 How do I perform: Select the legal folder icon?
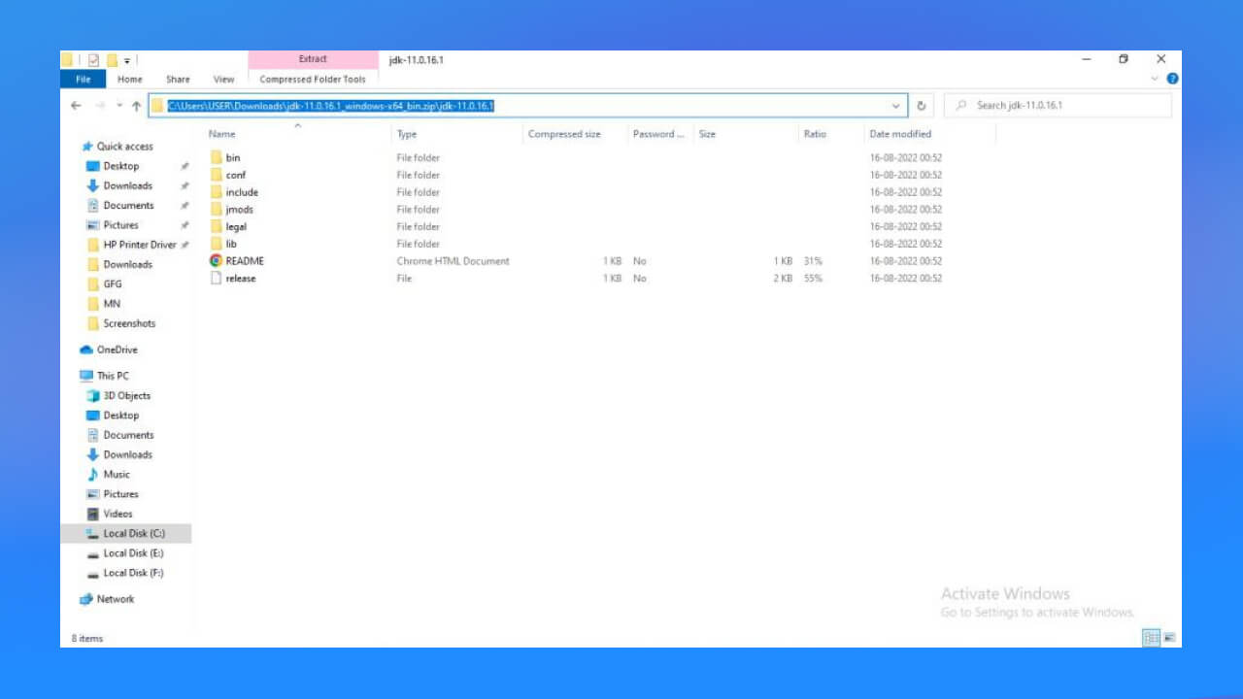coord(217,226)
